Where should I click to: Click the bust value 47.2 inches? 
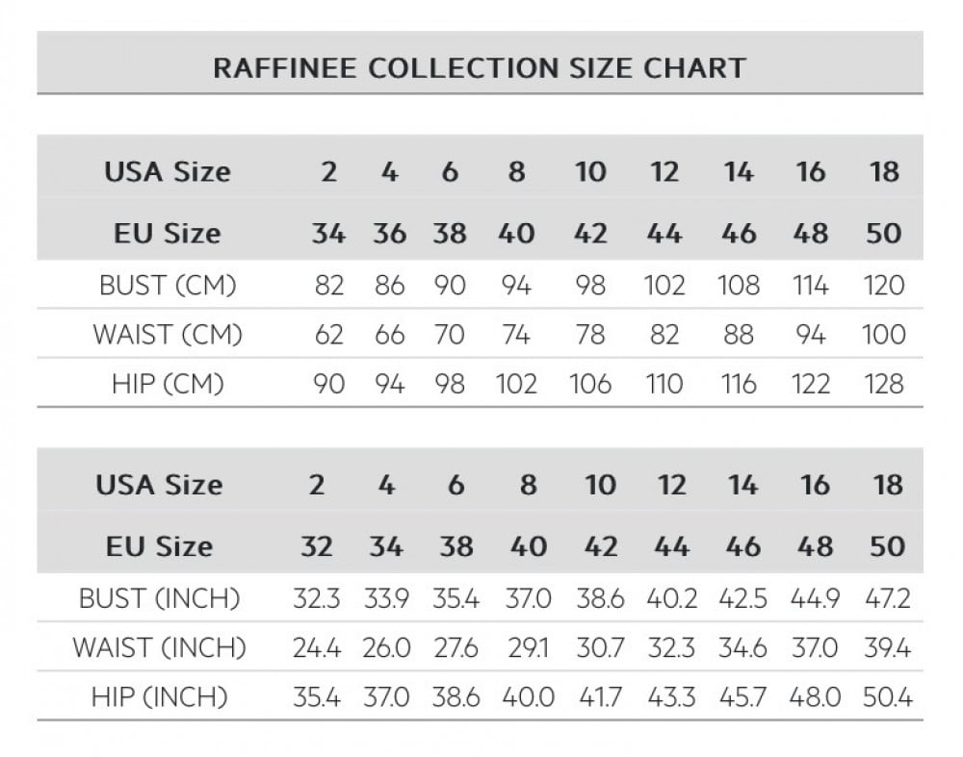(x=888, y=598)
